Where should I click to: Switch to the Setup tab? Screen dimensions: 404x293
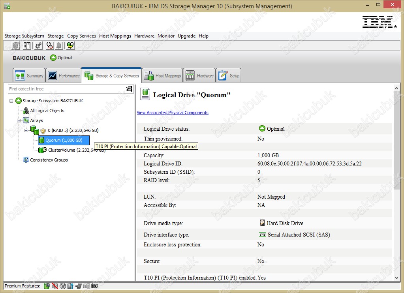(229, 75)
